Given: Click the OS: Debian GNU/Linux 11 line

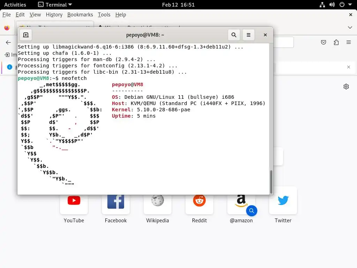Looking at the screenshot, I should click(173, 97).
